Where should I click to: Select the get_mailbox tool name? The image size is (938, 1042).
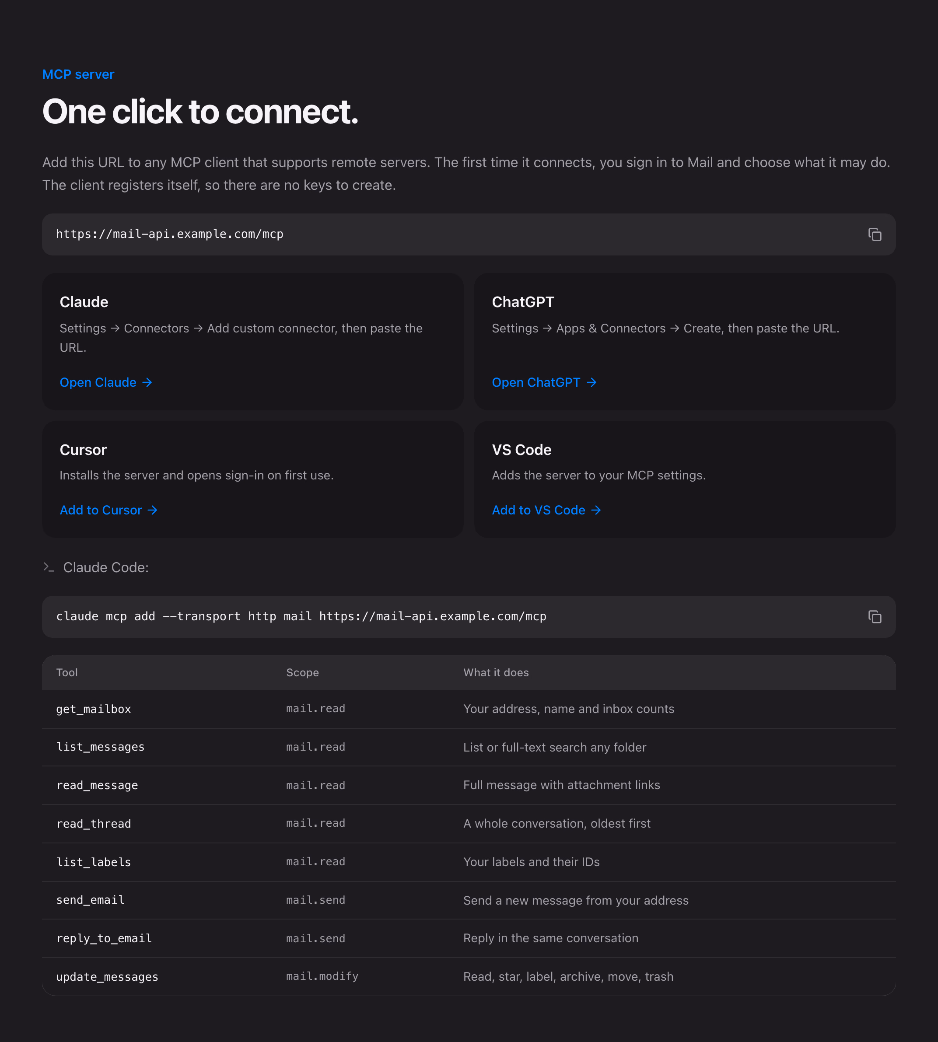pos(93,709)
